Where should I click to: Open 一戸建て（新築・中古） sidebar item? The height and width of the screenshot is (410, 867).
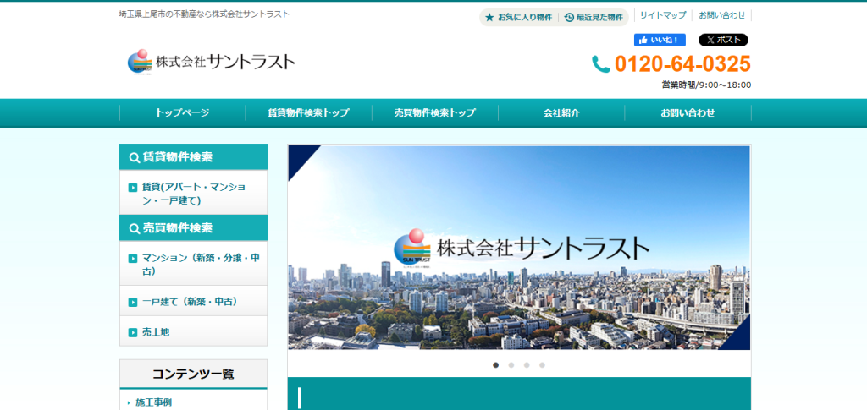[190, 302]
